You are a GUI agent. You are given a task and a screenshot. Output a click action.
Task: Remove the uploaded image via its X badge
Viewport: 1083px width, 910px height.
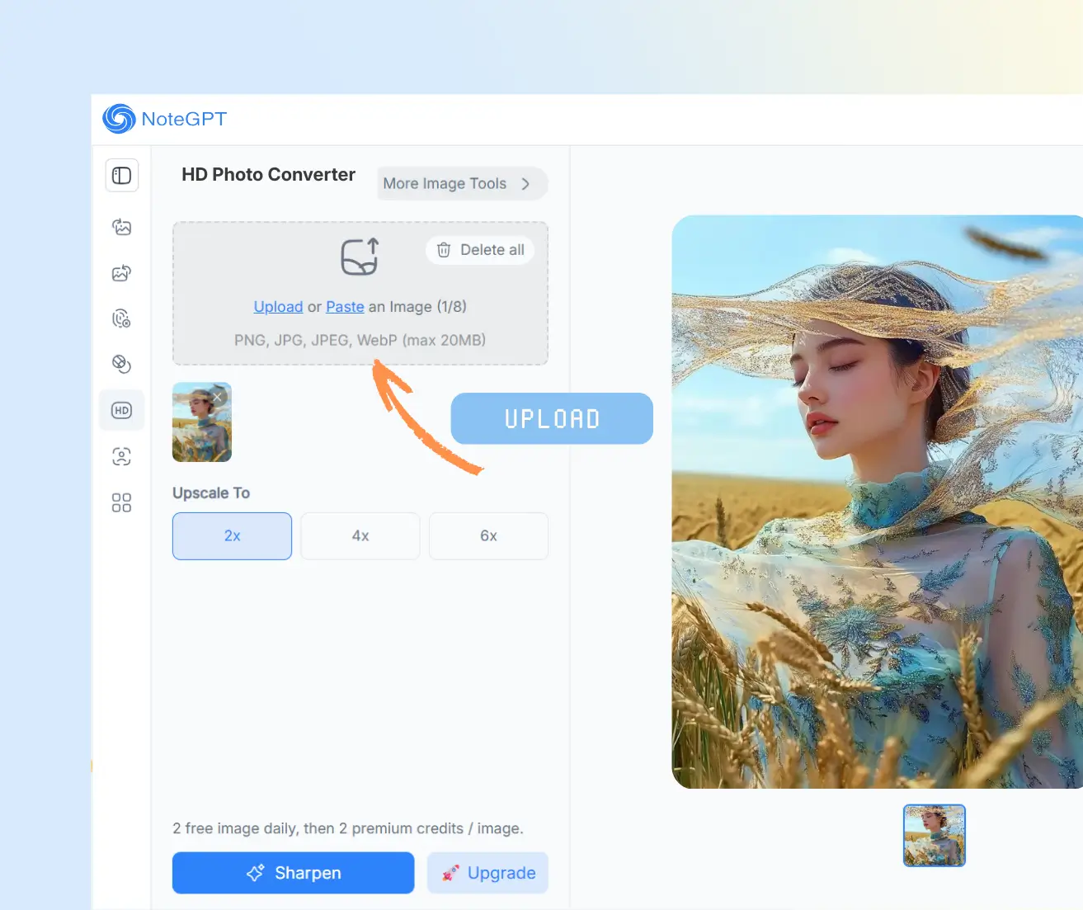pos(217,397)
